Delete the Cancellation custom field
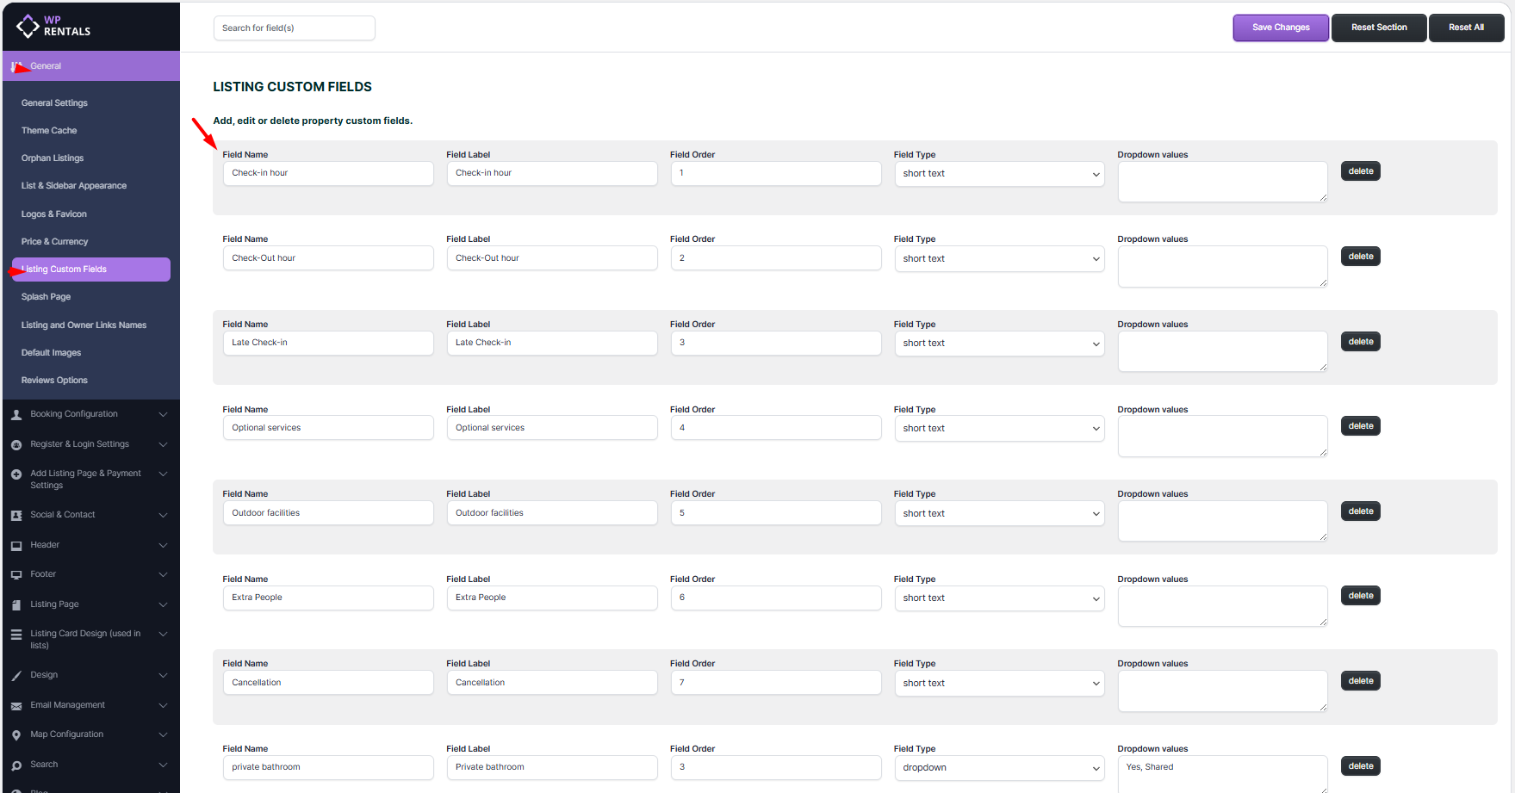This screenshot has height=793, width=1515. 1360,681
